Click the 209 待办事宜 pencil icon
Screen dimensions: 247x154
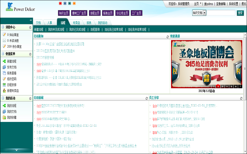(x=4, y=46)
